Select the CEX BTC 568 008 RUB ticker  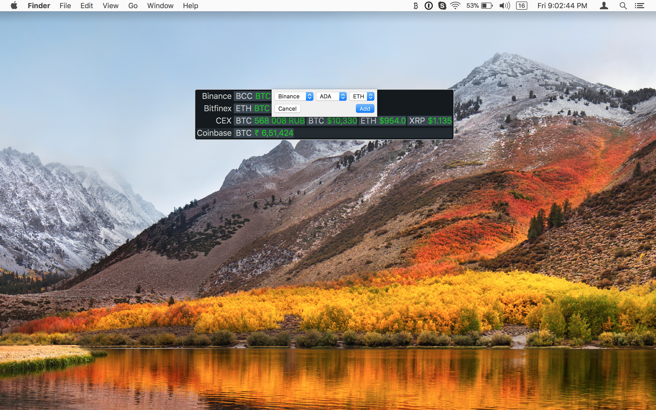[x=270, y=121]
